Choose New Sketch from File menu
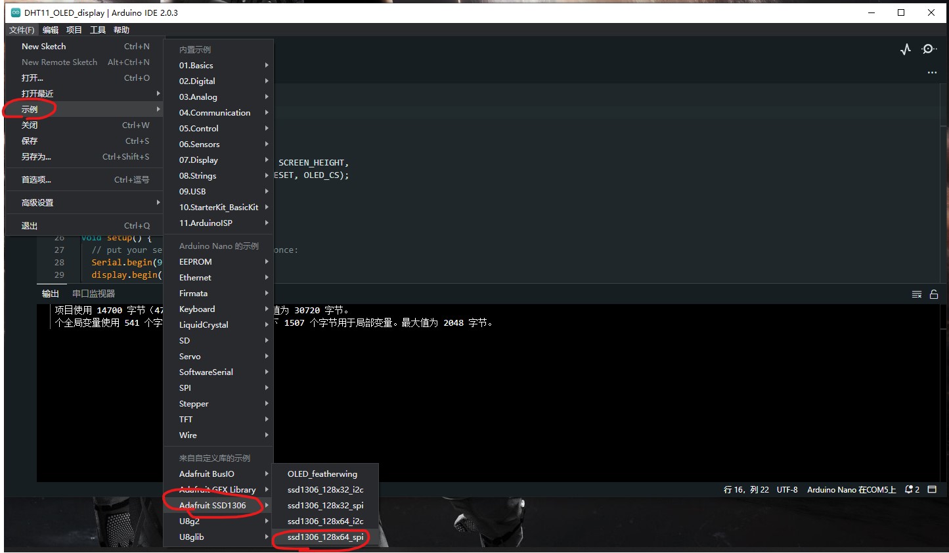949x553 pixels. pos(84,47)
